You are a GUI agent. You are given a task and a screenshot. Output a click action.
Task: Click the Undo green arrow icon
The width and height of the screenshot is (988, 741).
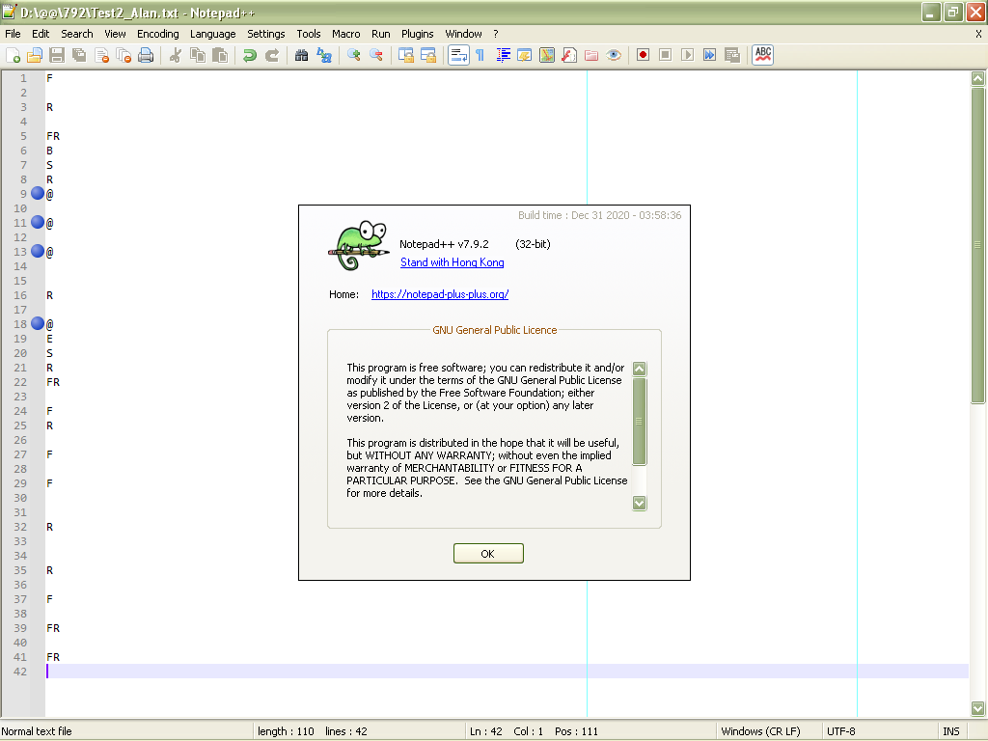pos(250,55)
